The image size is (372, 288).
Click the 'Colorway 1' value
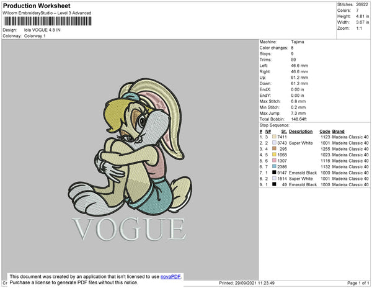35,36
